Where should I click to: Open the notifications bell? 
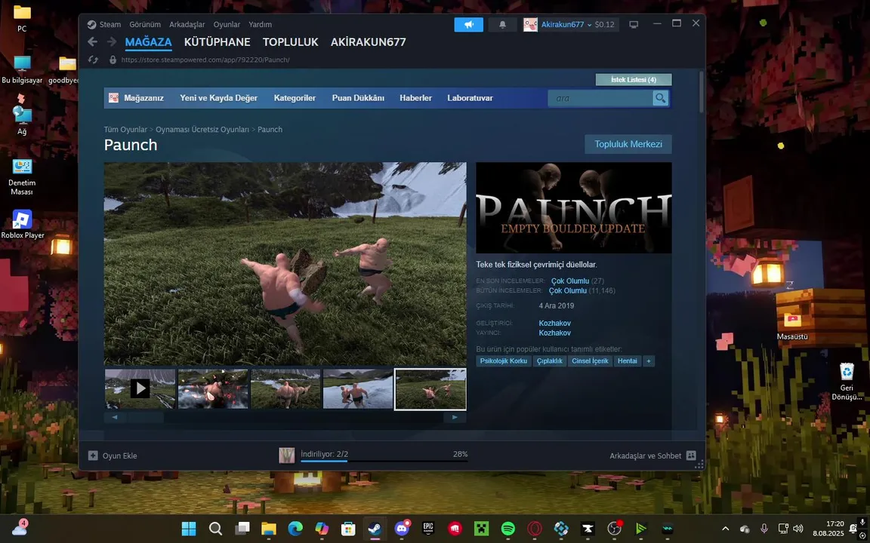point(502,24)
